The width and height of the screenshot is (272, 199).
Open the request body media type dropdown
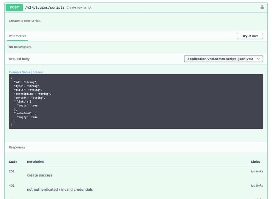[x=223, y=59]
